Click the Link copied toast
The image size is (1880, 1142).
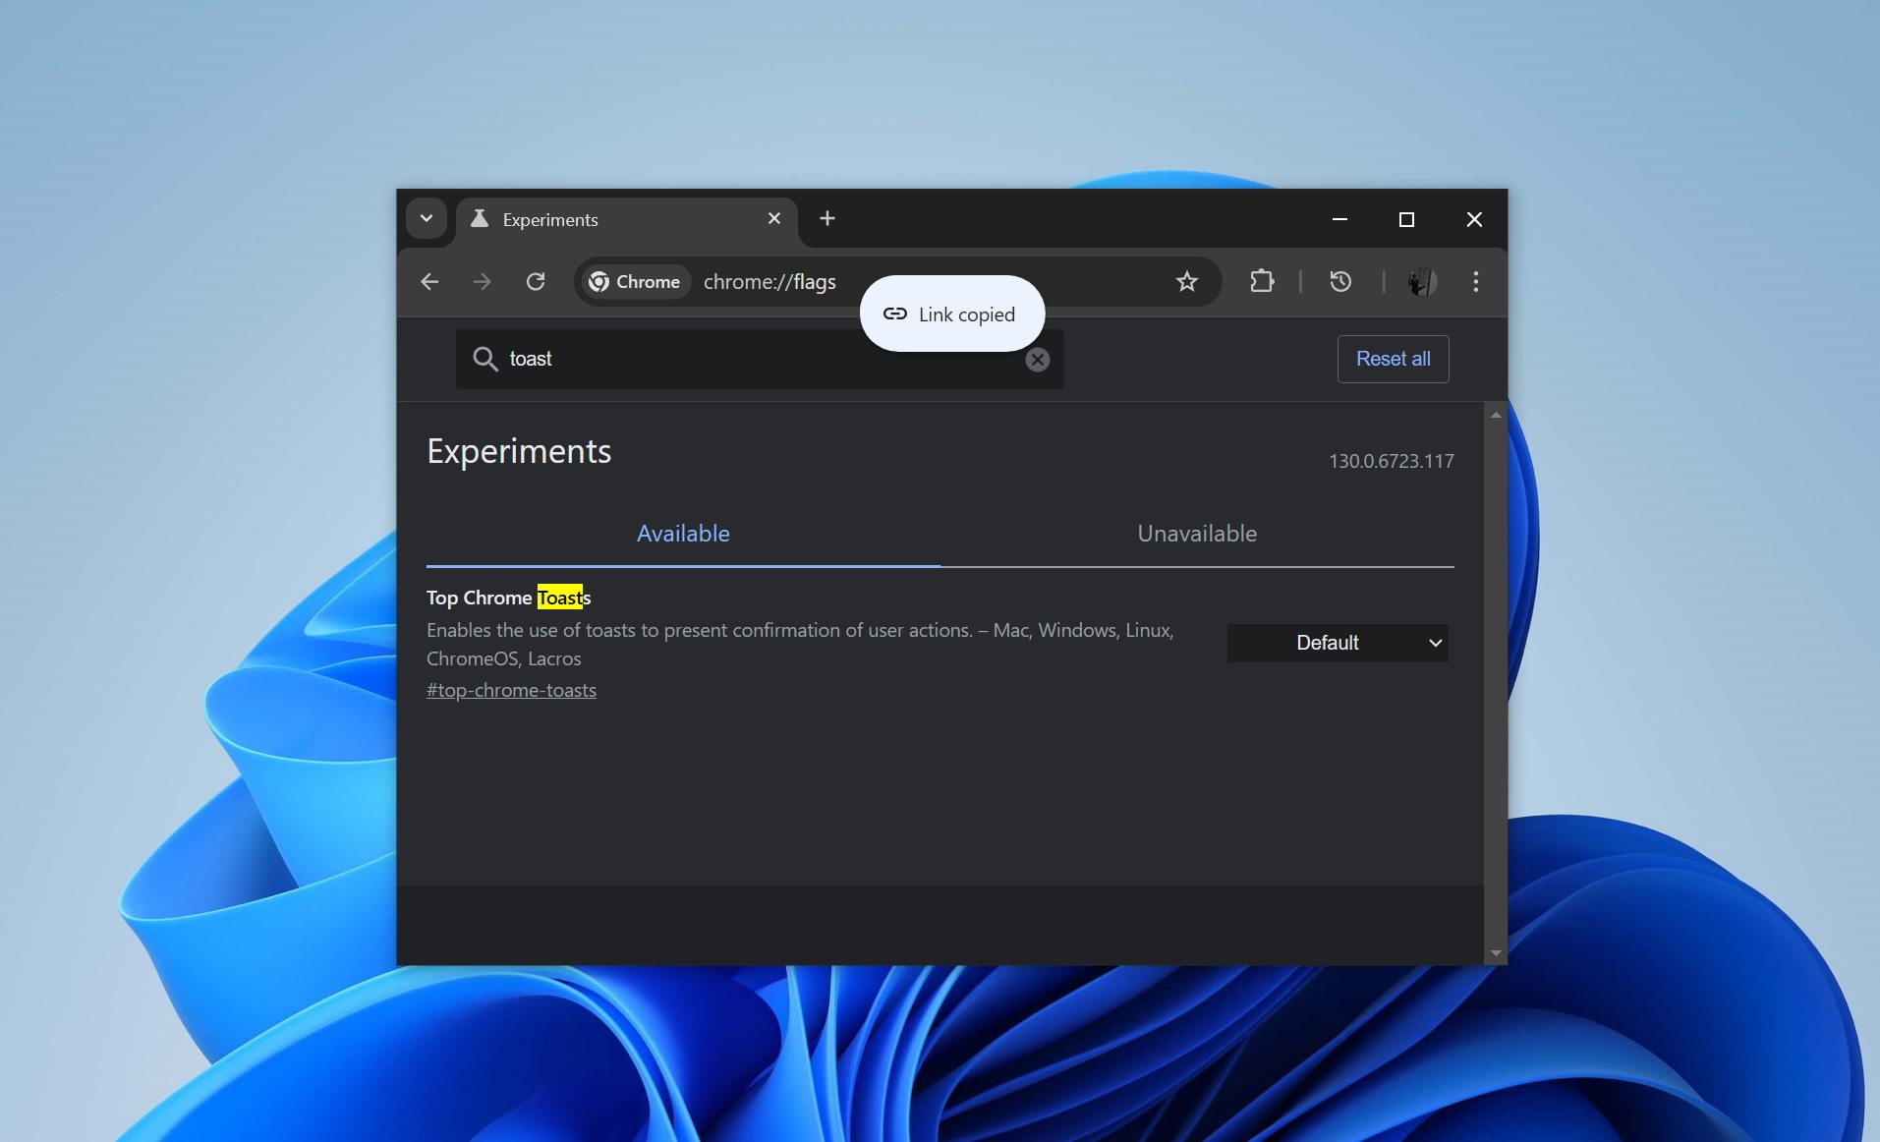951,314
